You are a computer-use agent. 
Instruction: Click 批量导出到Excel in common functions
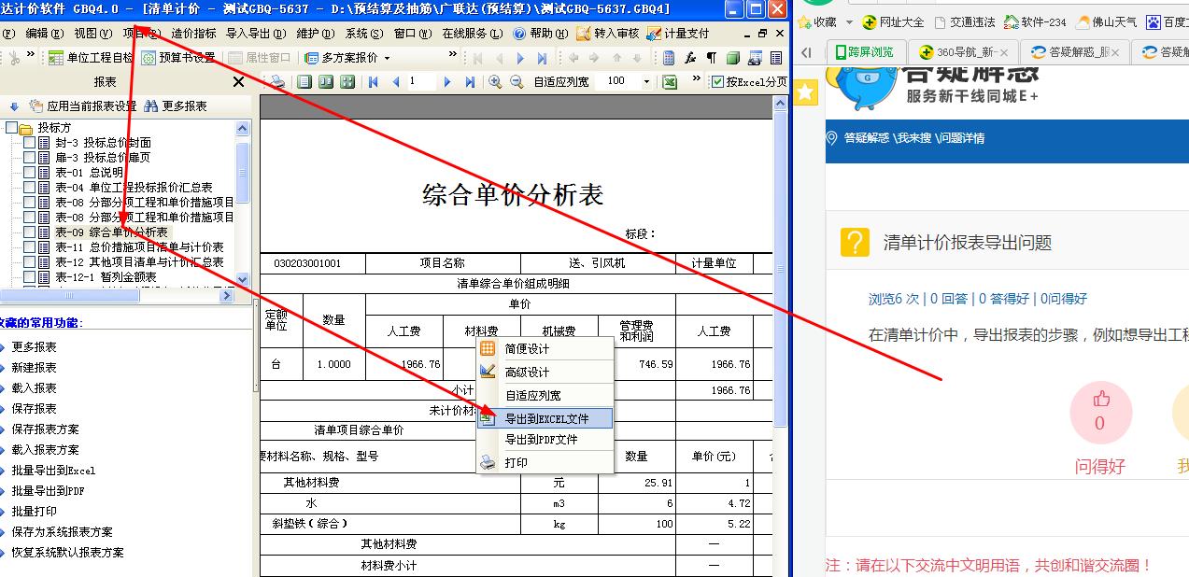pos(53,471)
